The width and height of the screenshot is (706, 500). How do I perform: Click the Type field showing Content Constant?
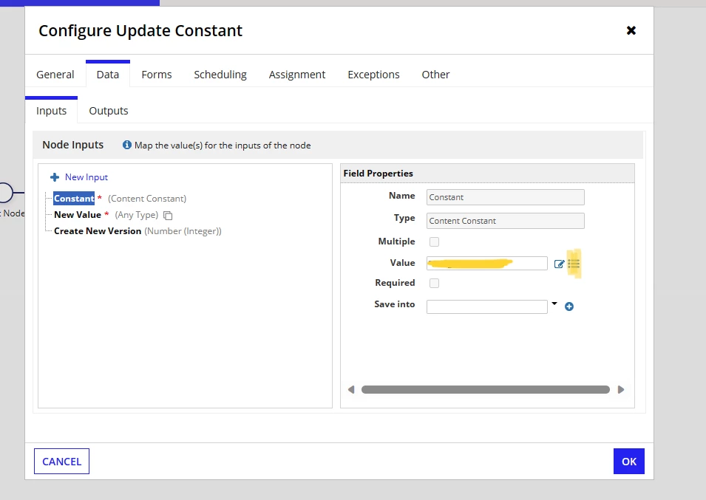(x=505, y=221)
